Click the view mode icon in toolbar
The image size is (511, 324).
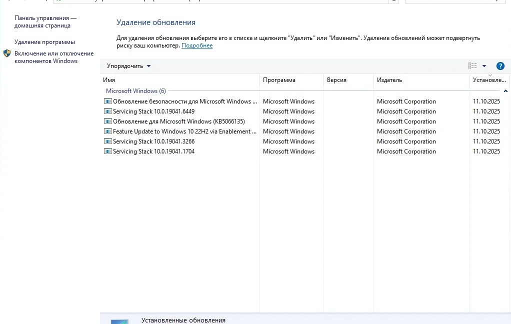472,66
